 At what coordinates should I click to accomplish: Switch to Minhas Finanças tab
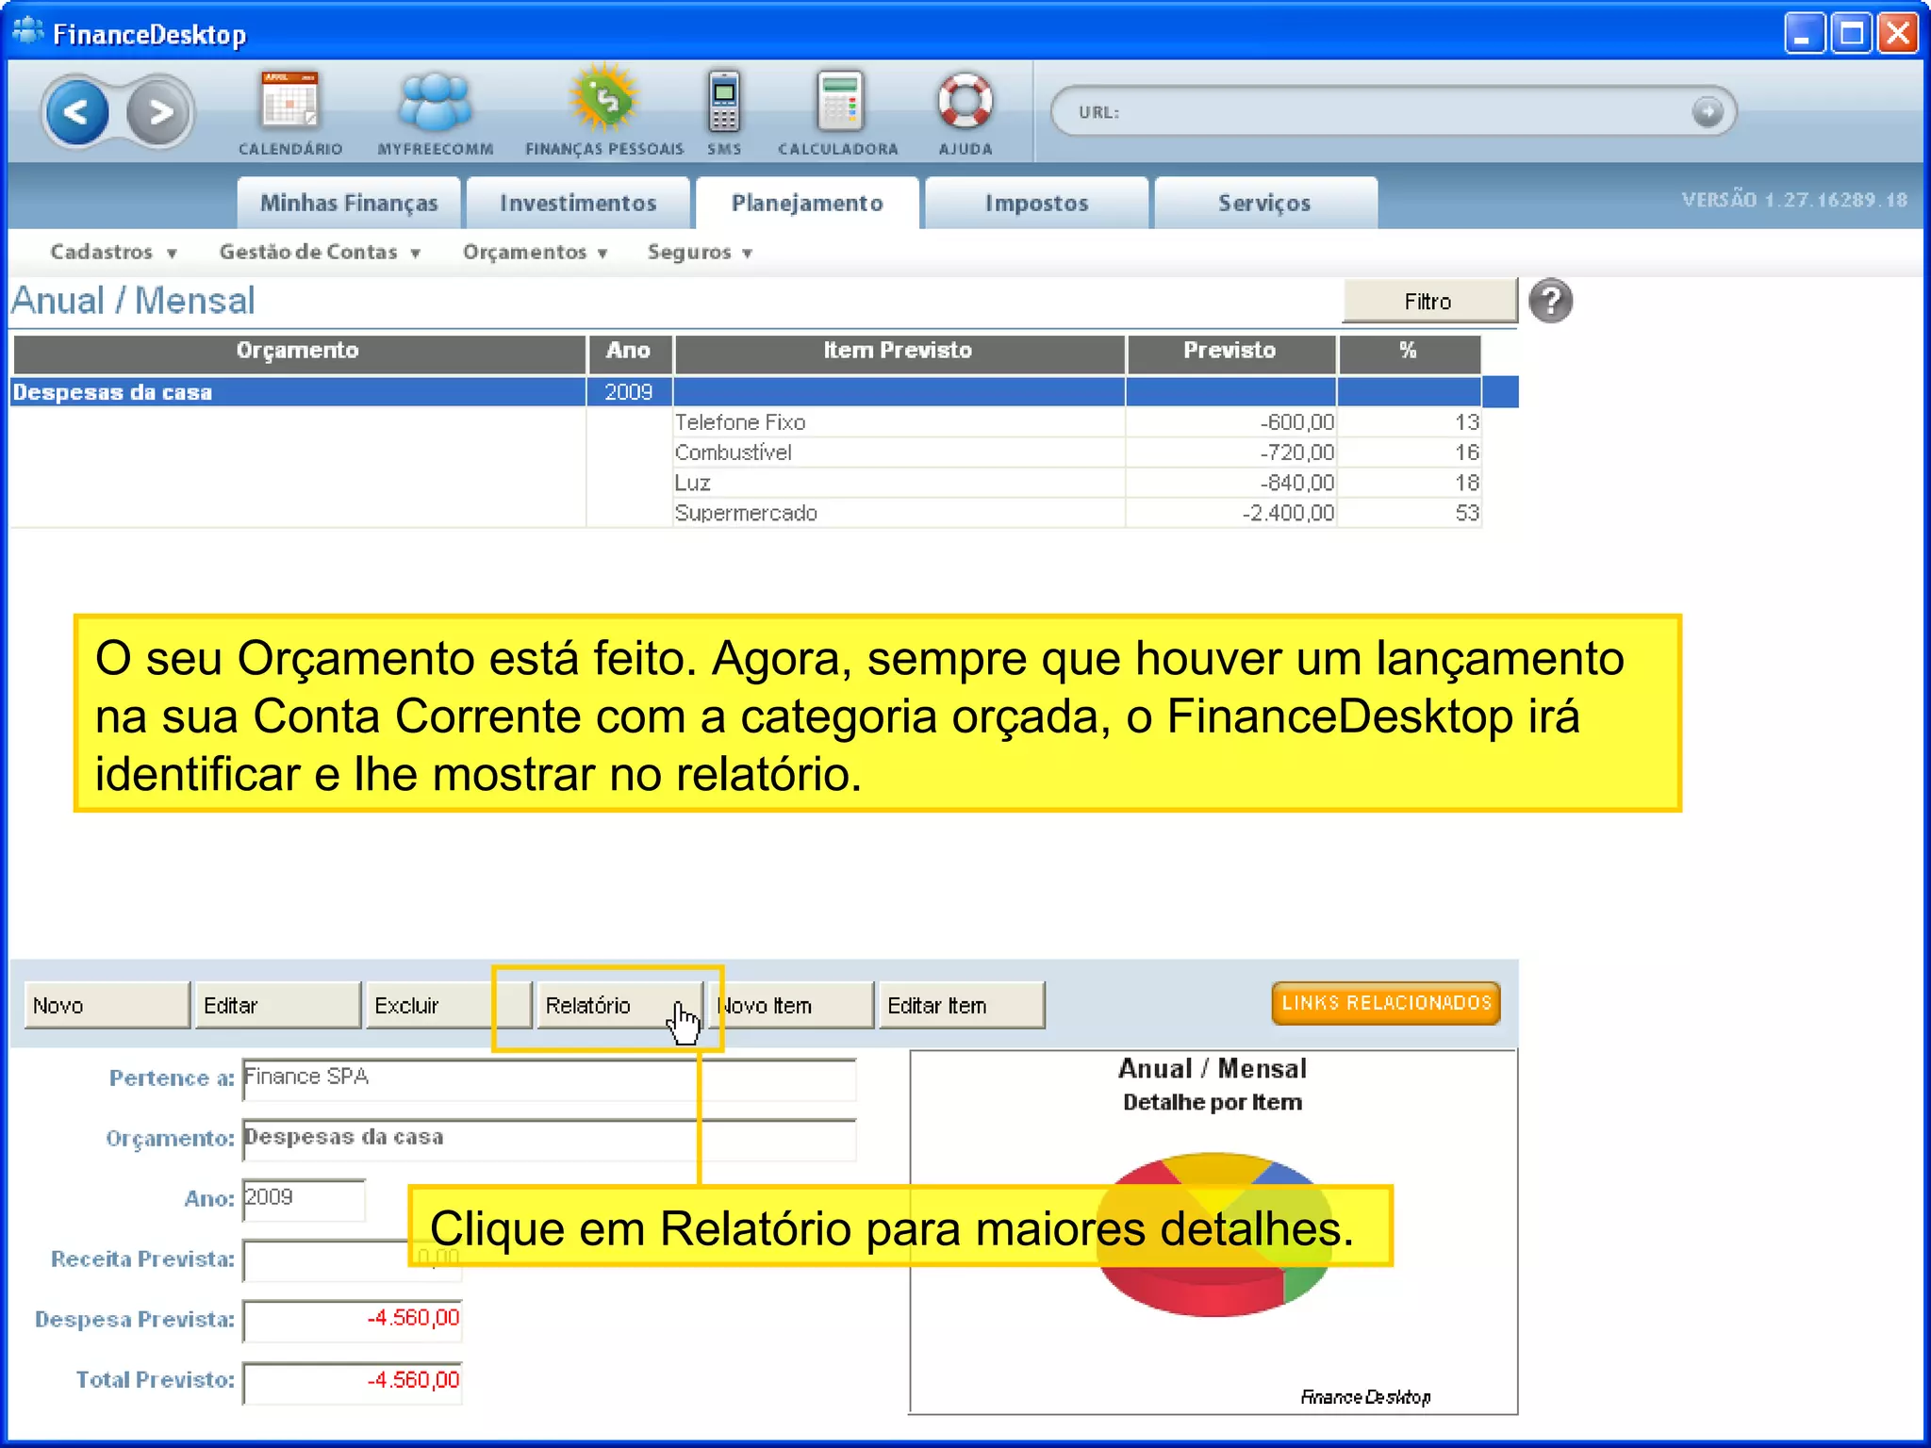[x=349, y=203]
